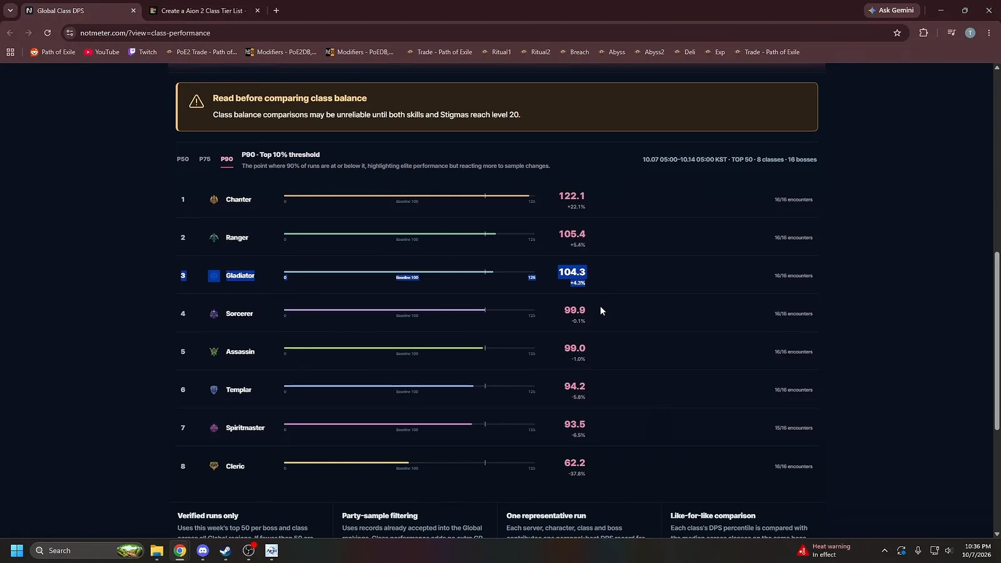This screenshot has width=1001, height=563.
Task: Switch to the P50 percentile tab
Action: (x=183, y=160)
